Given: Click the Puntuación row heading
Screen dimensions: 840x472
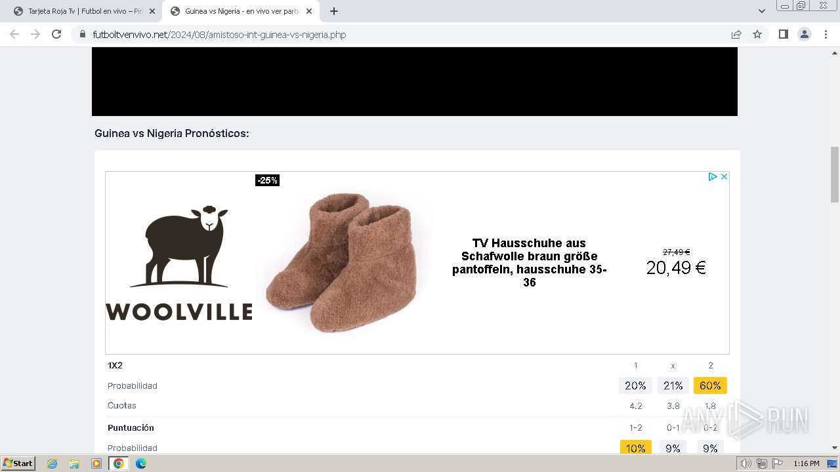Looking at the screenshot, I should click(131, 427).
